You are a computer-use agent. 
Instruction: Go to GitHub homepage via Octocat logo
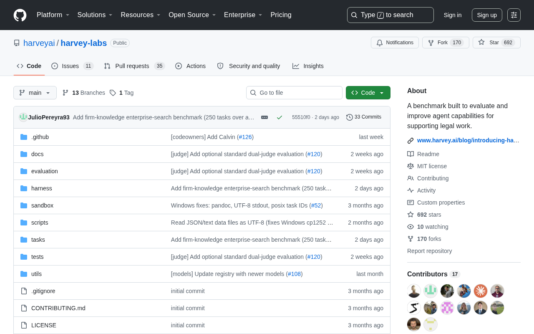[20, 15]
